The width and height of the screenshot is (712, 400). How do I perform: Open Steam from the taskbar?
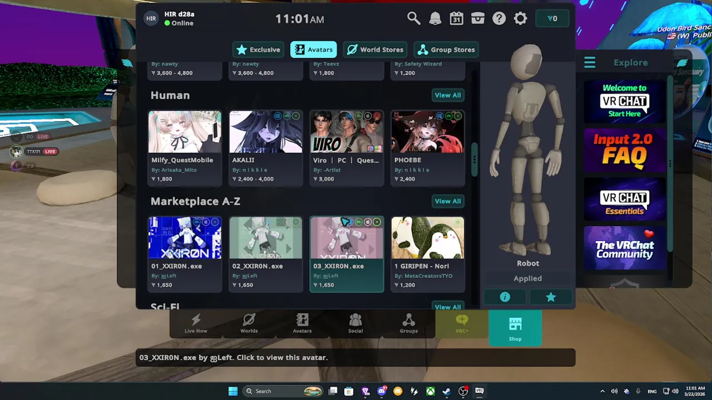tap(447, 391)
